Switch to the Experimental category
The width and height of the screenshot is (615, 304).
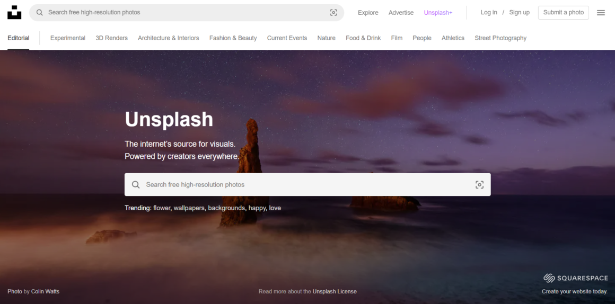coord(68,38)
